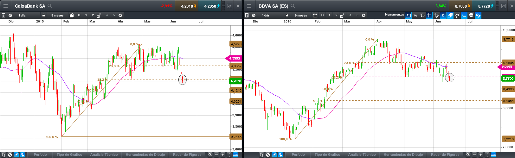Open the drawing settings gear-pencil tool
Viewport: 515px width, 158px height.
coord(478,15)
